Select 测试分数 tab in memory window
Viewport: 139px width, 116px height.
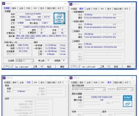(51, 82)
